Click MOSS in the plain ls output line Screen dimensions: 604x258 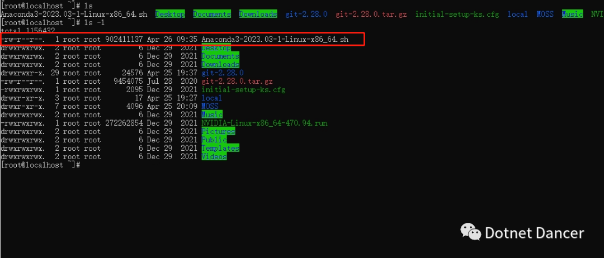(x=545, y=14)
